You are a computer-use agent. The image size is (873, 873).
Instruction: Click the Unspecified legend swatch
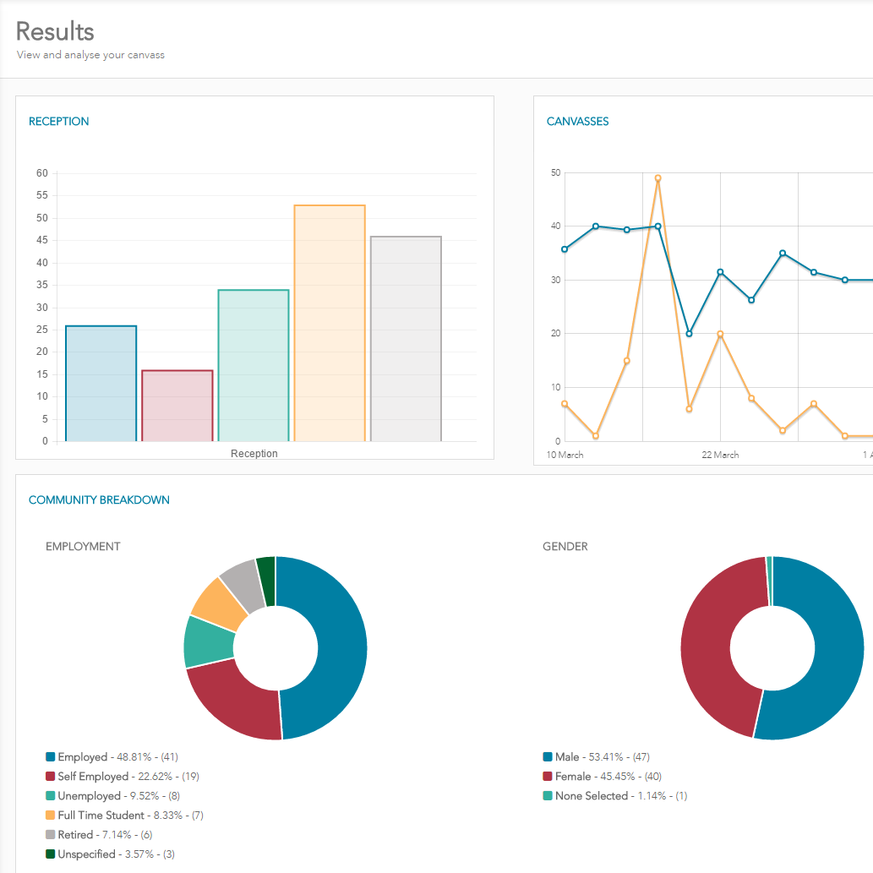tap(51, 854)
